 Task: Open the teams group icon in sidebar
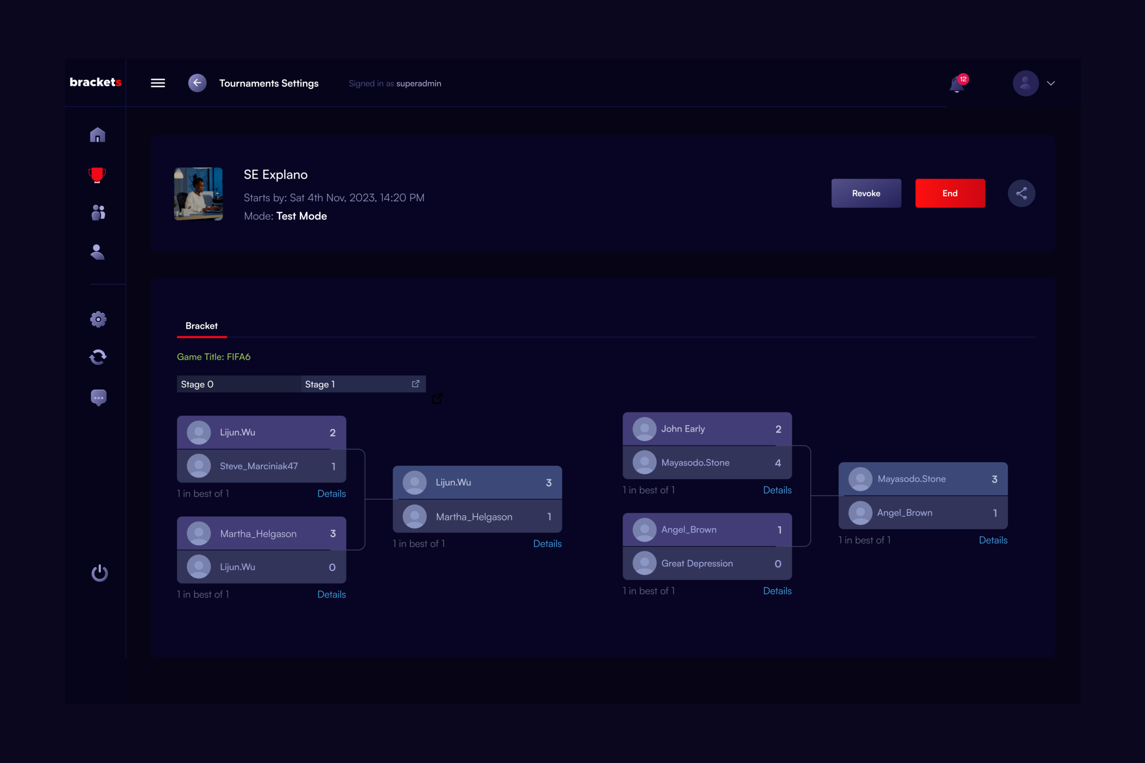click(x=98, y=213)
